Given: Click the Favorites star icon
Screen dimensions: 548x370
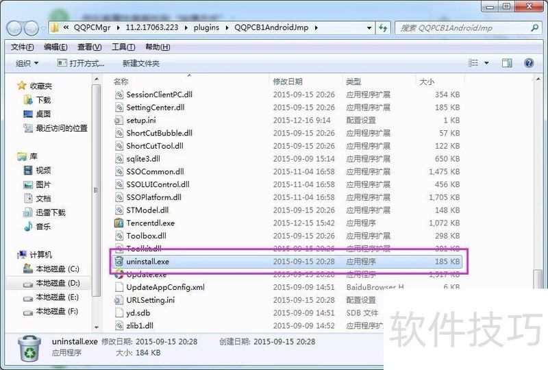Looking at the screenshot, I should (x=22, y=86).
